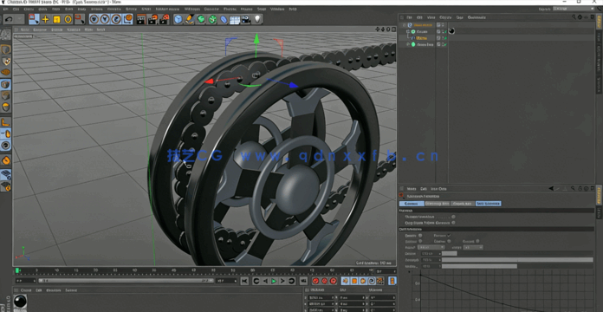Toggle Enable Axis L-shaped icon
The width and height of the screenshot is (603, 312).
click(x=5, y=122)
